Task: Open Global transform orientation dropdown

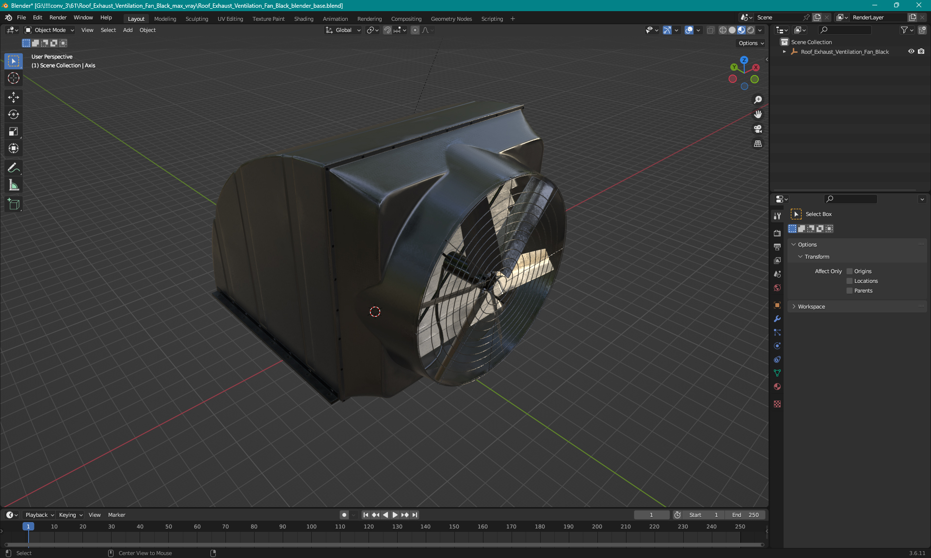Action: click(x=343, y=30)
